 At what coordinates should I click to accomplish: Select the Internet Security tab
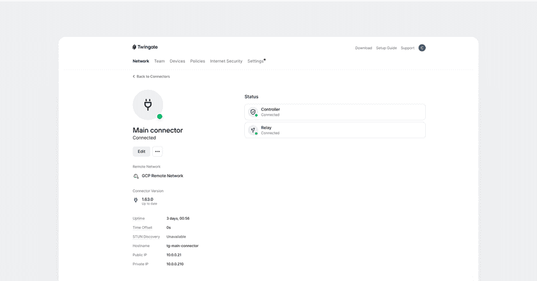click(226, 61)
